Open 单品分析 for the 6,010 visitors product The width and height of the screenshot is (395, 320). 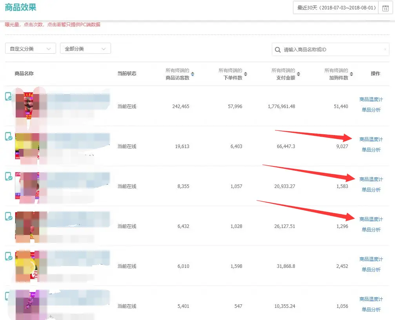click(371, 269)
